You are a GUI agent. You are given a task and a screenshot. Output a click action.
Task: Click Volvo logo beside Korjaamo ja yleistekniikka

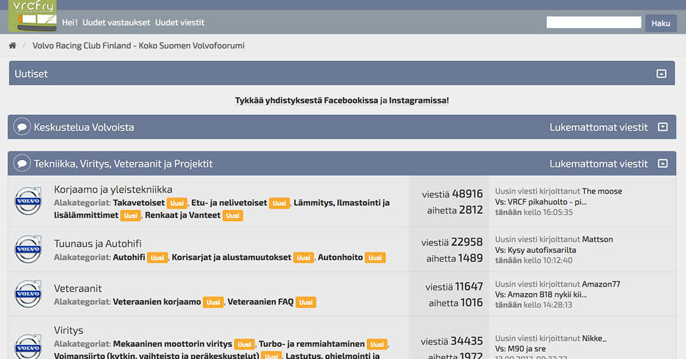[x=28, y=201]
